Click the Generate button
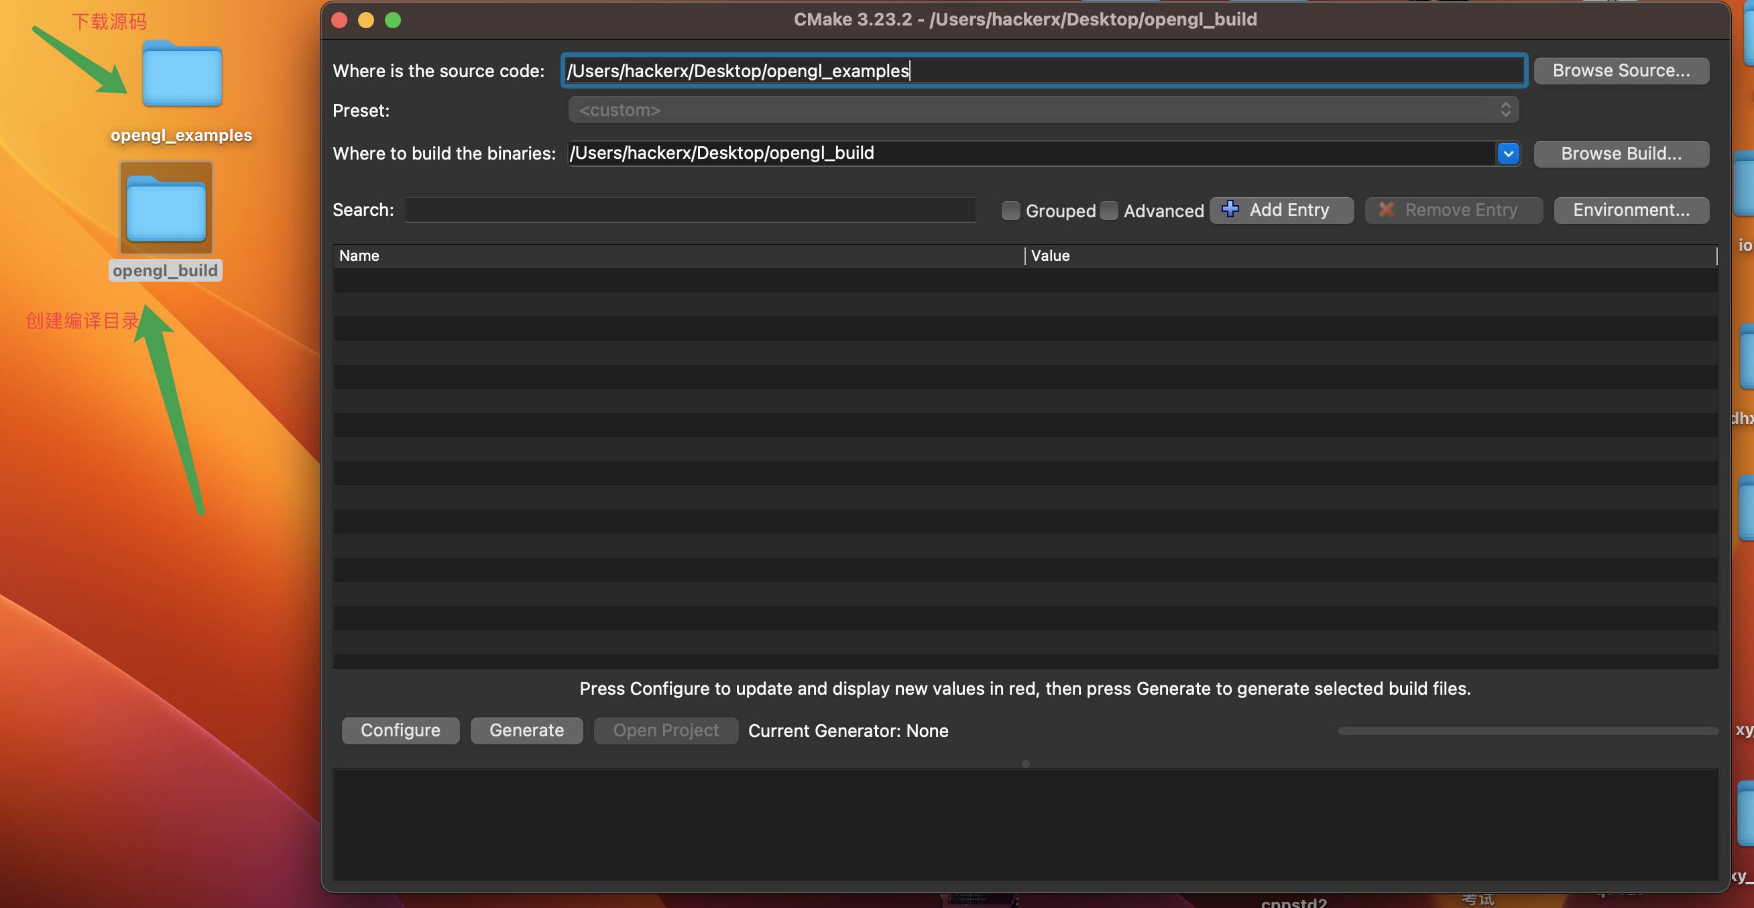The image size is (1754, 908). [526, 730]
